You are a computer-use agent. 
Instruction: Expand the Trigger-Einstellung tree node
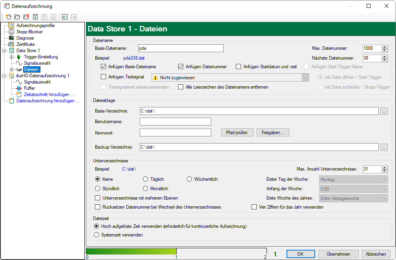(x=11, y=57)
